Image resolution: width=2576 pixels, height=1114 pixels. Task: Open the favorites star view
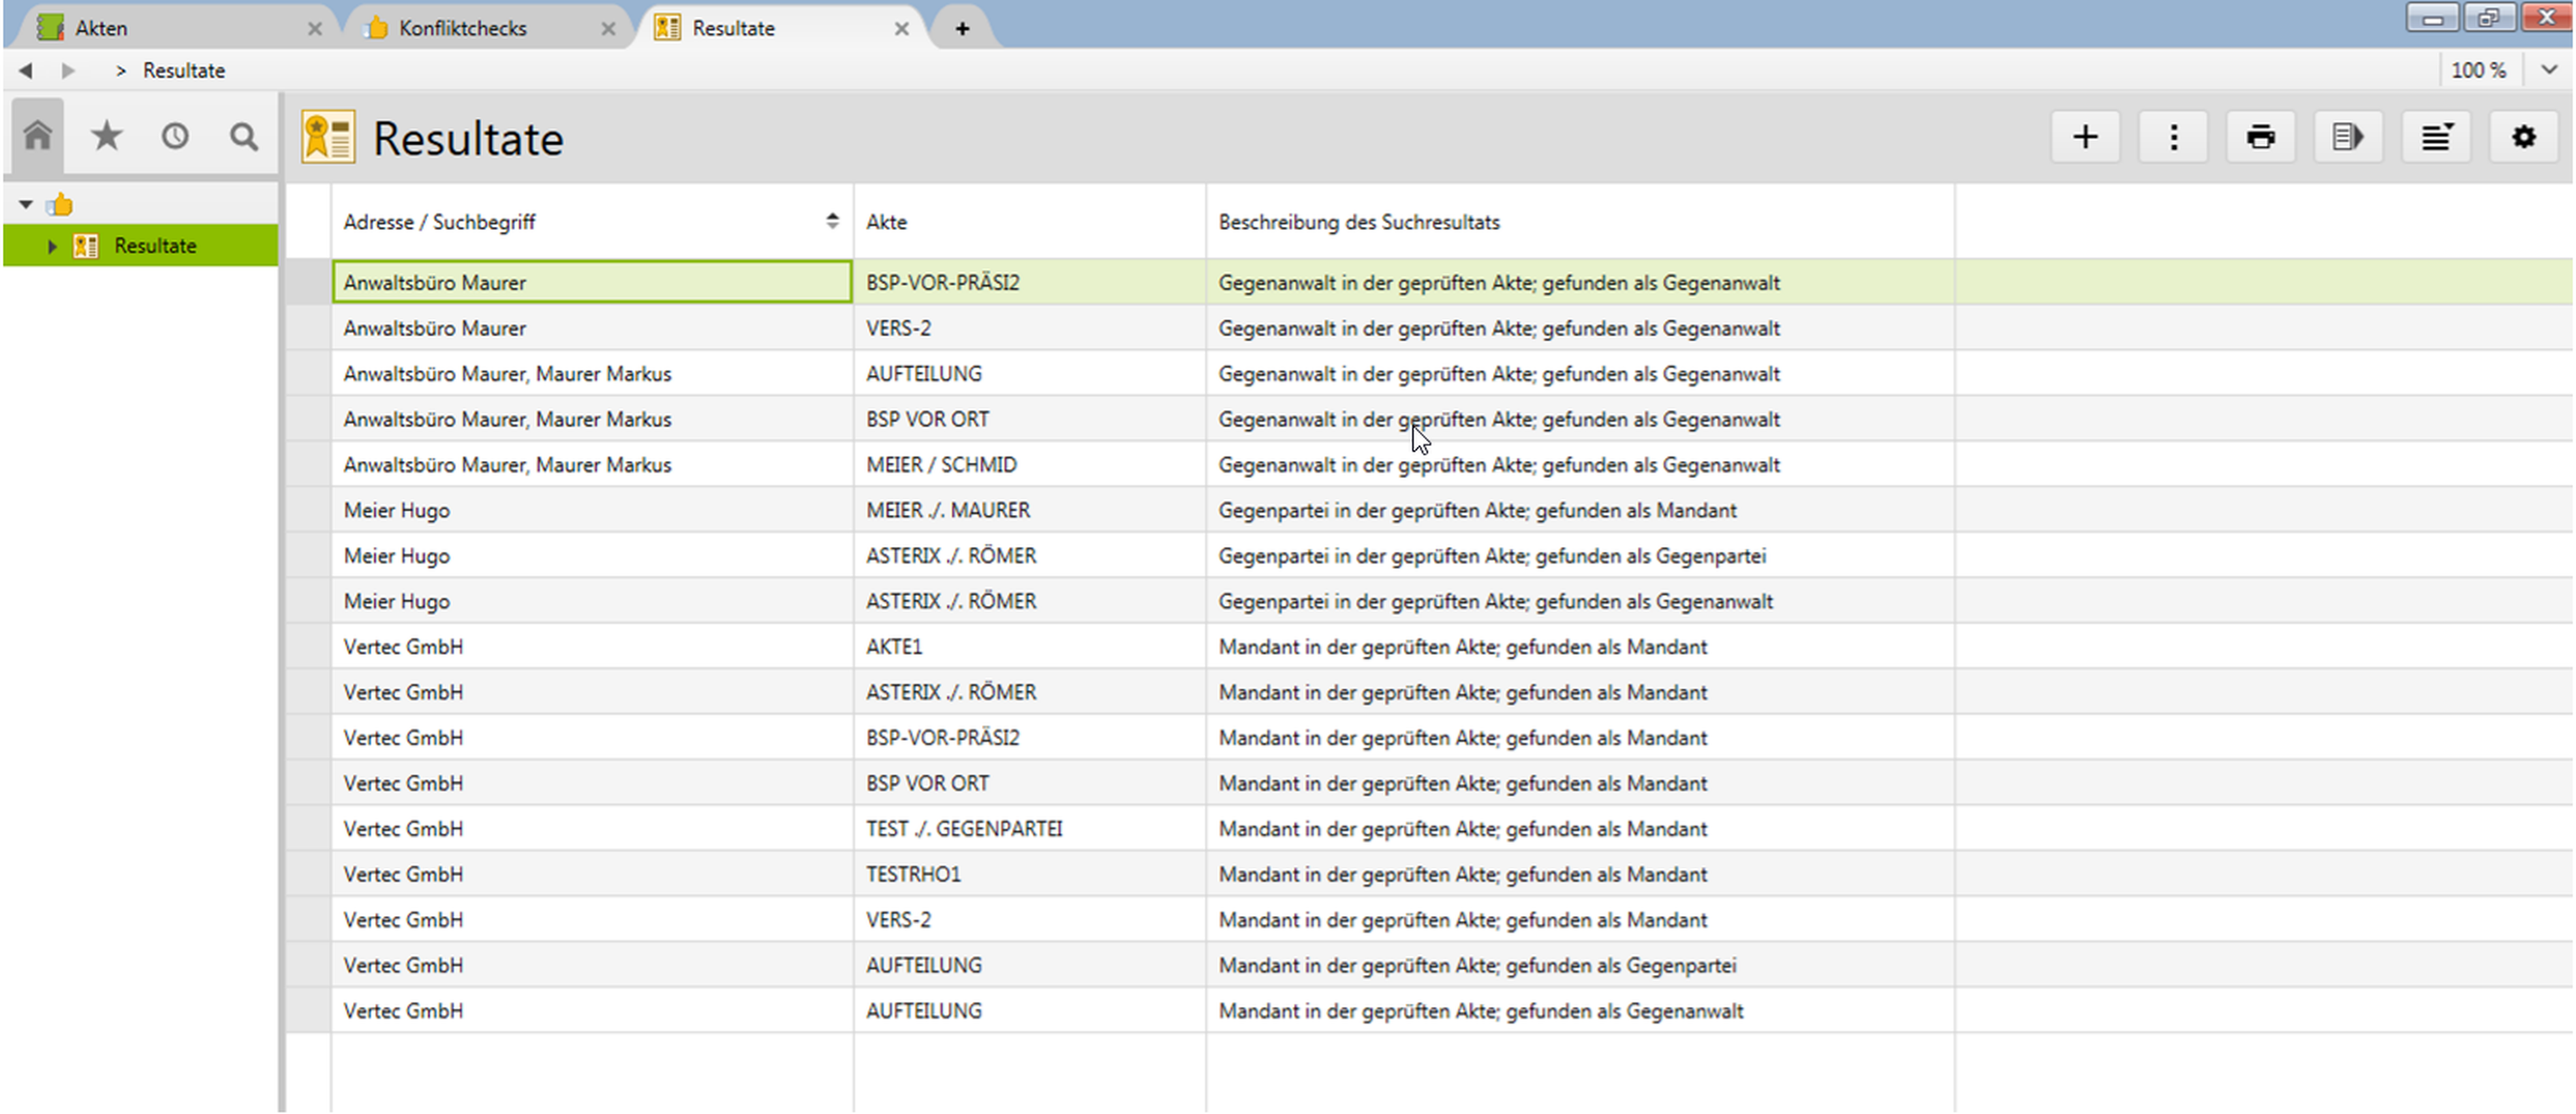(106, 136)
